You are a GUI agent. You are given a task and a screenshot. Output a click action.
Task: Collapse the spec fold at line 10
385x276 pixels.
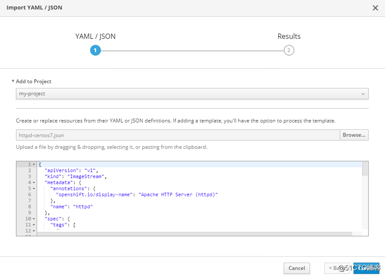click(34, 219)
